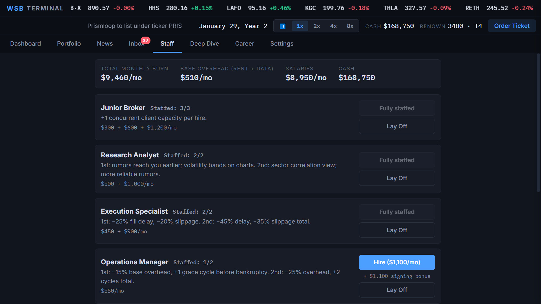Viewport: 541px width, 304px height.
Task: Click the Operations Manager Staffed 1/2 label
Action: point(193,262)
